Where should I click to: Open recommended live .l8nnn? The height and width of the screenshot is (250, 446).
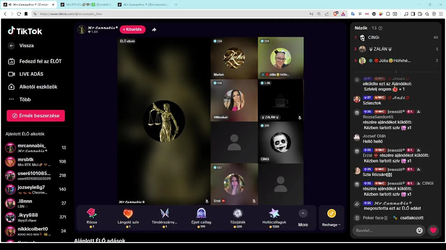click(36, 203)
